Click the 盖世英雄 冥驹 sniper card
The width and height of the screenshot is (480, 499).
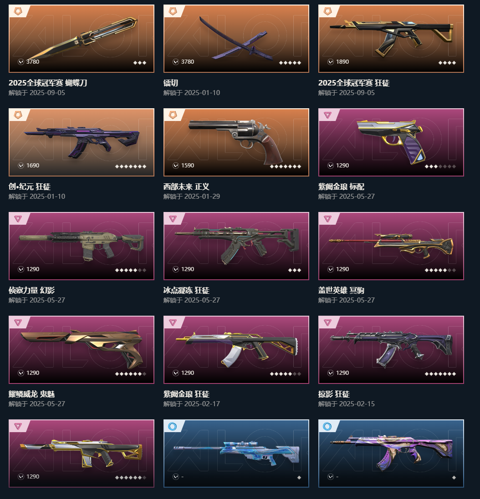(x=391, y=246)
